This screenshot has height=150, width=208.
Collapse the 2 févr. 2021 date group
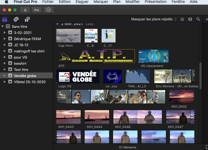tap(57, 24)
